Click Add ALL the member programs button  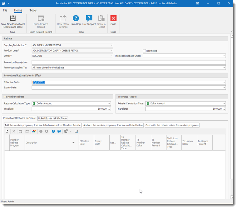[x=113, y=125]
